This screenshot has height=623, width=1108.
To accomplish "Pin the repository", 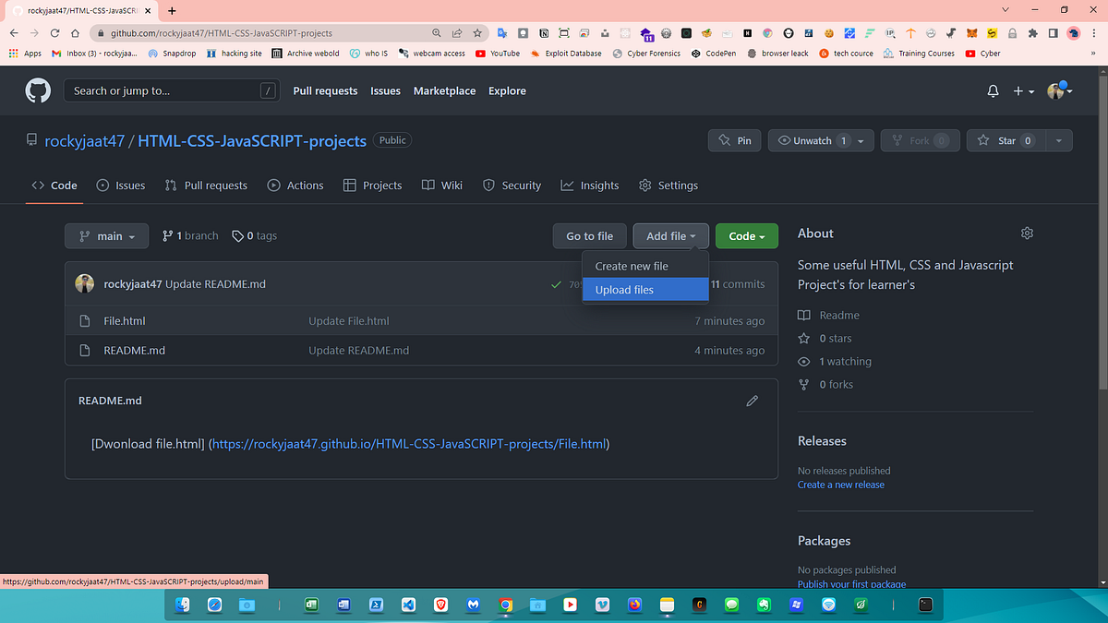I will pyautogui.click(x=734, y=140).
